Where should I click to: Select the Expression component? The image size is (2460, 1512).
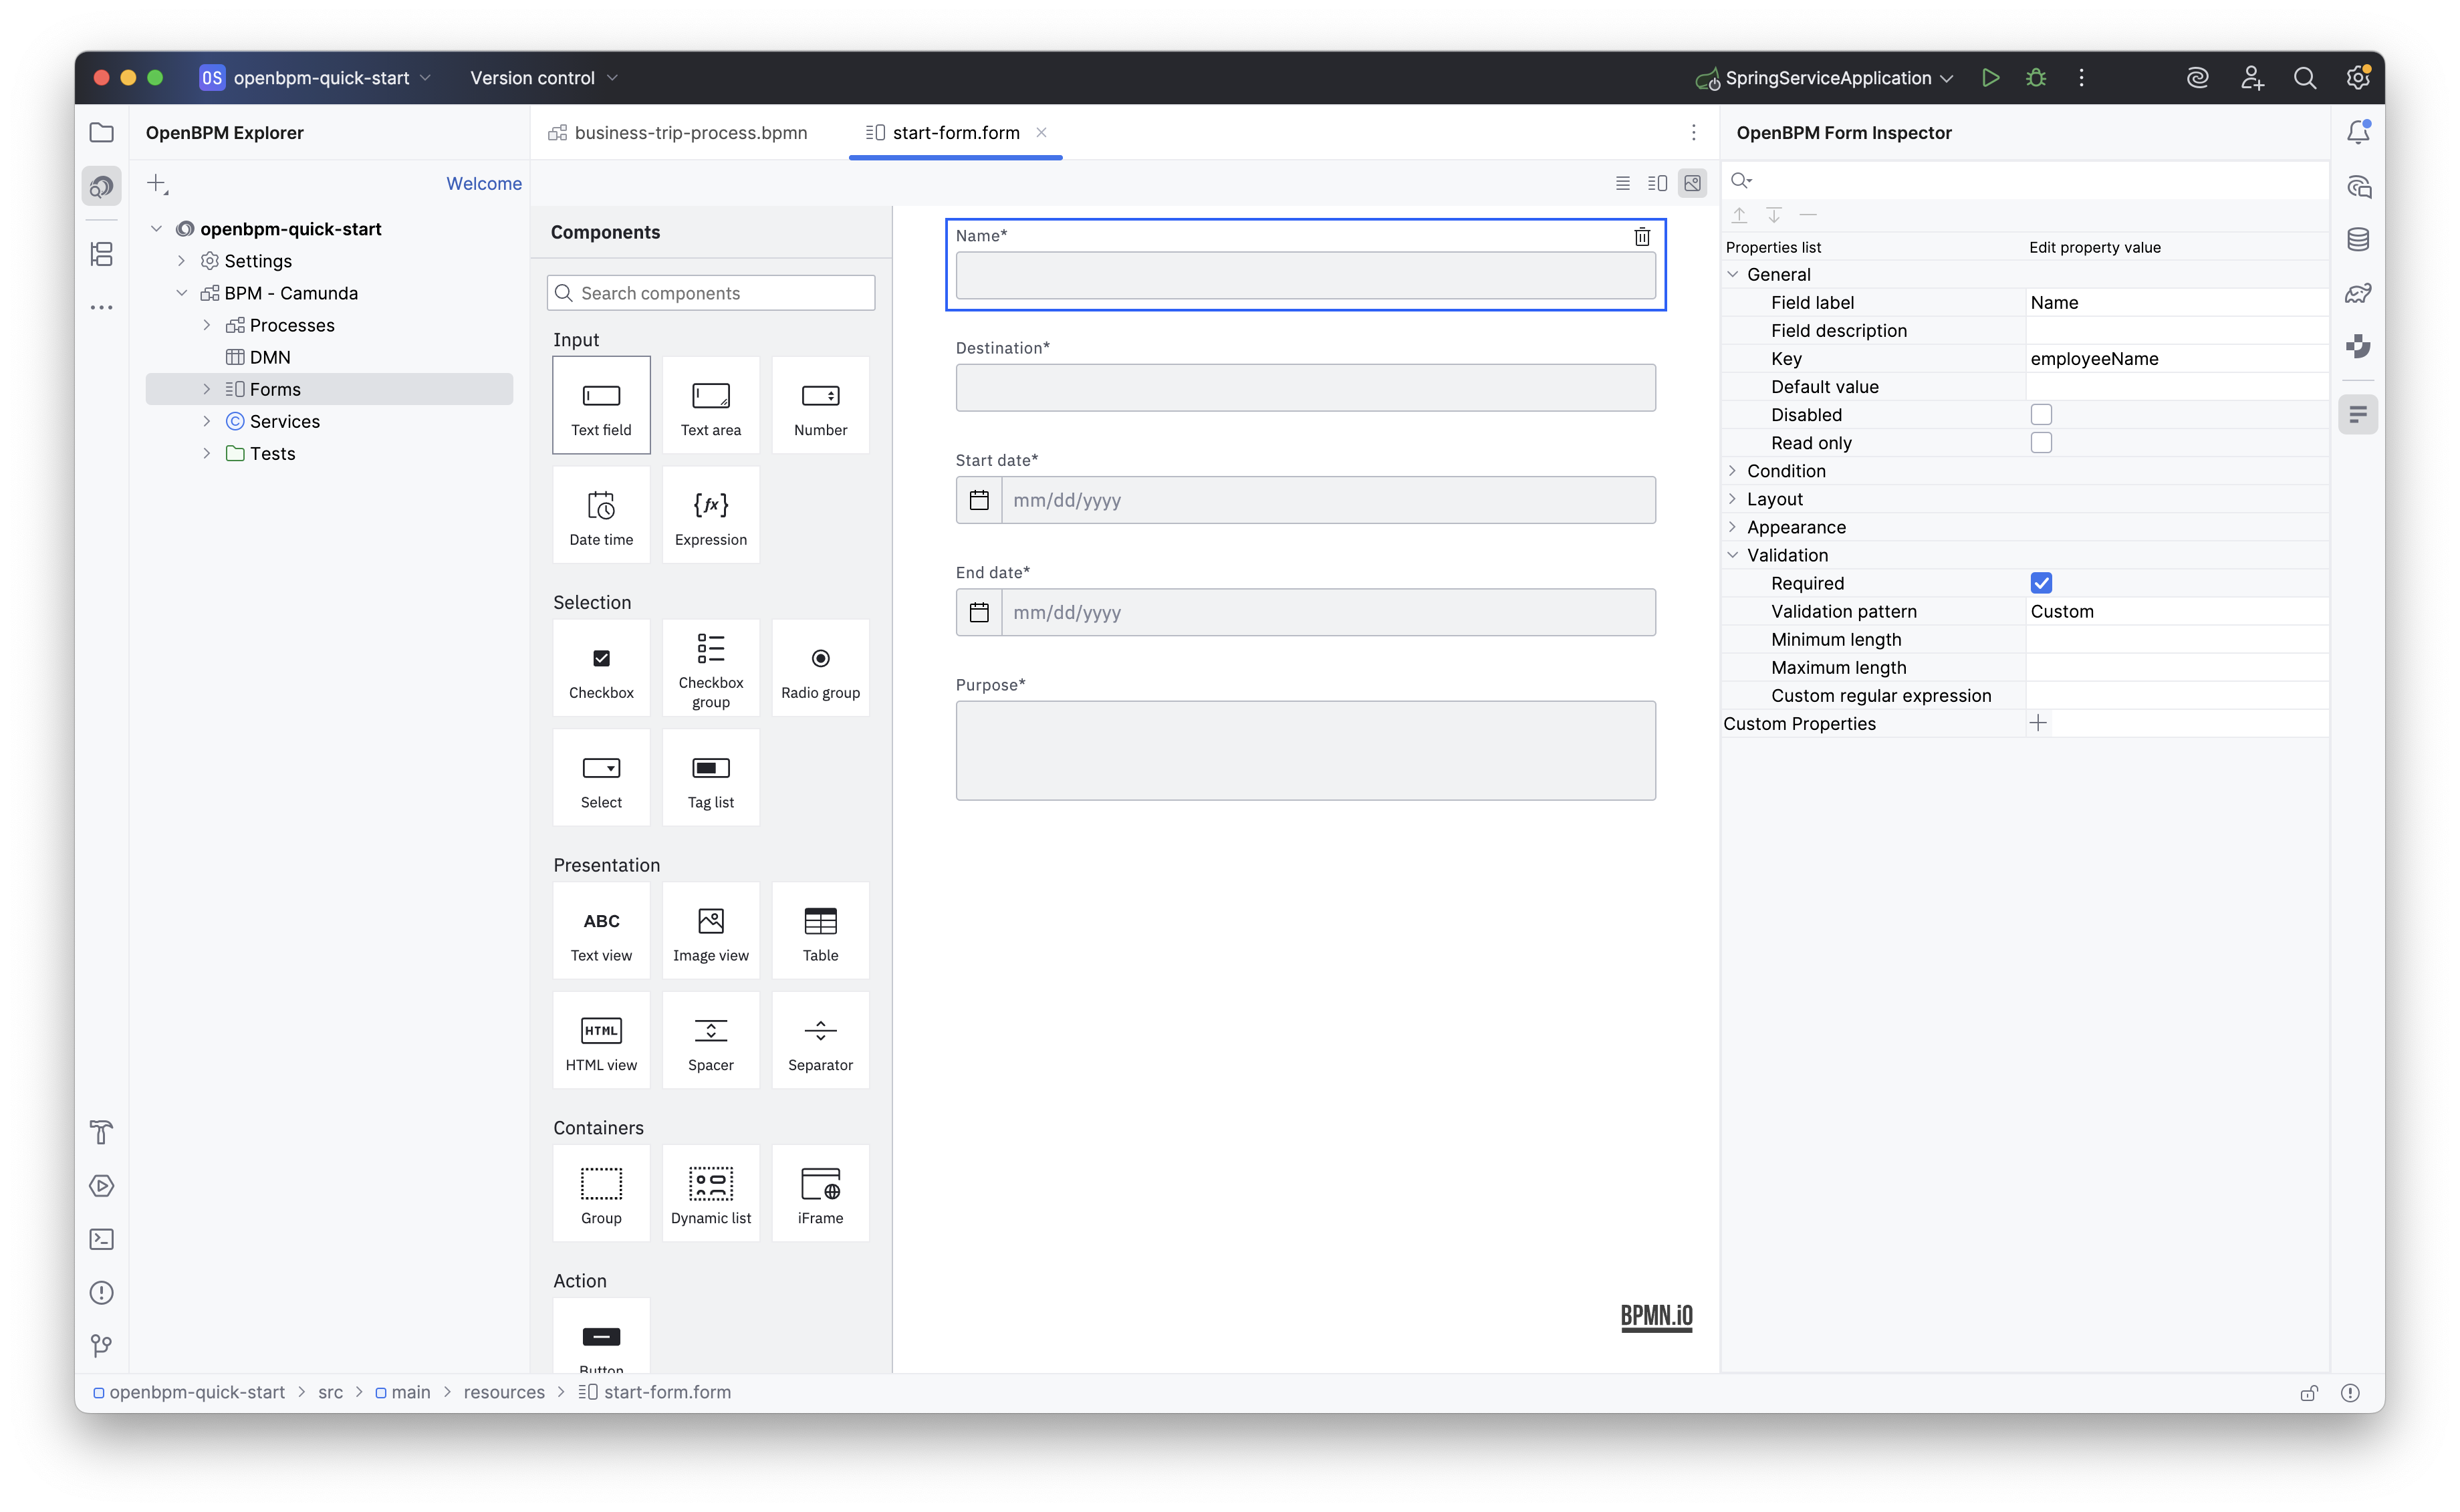(710, 515)
